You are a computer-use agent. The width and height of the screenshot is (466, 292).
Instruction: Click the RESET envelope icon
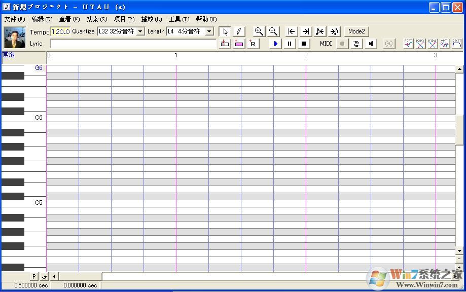tap(456, 44)
